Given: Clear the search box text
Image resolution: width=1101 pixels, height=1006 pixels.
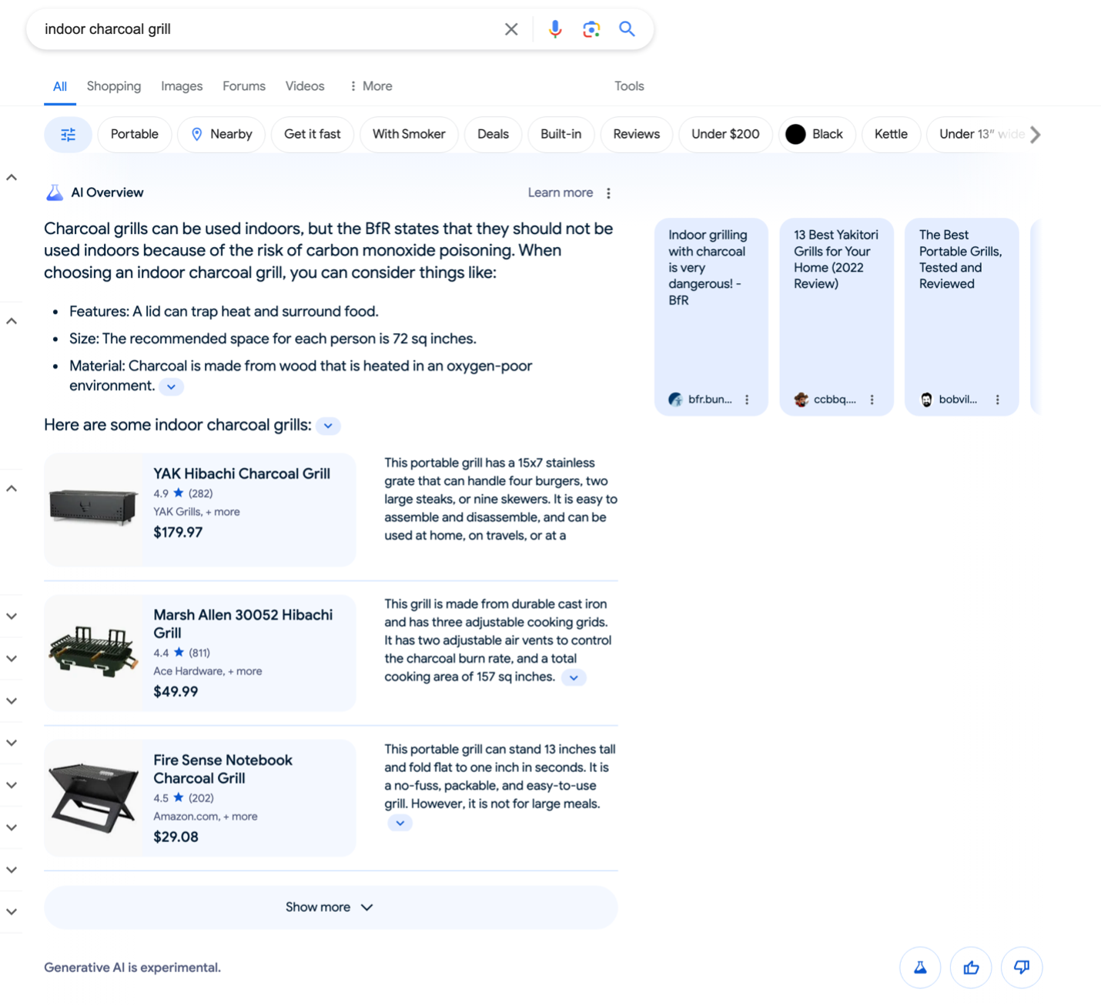Looking at the screenshot, I should pyautogui.click(x=511, y=29).
